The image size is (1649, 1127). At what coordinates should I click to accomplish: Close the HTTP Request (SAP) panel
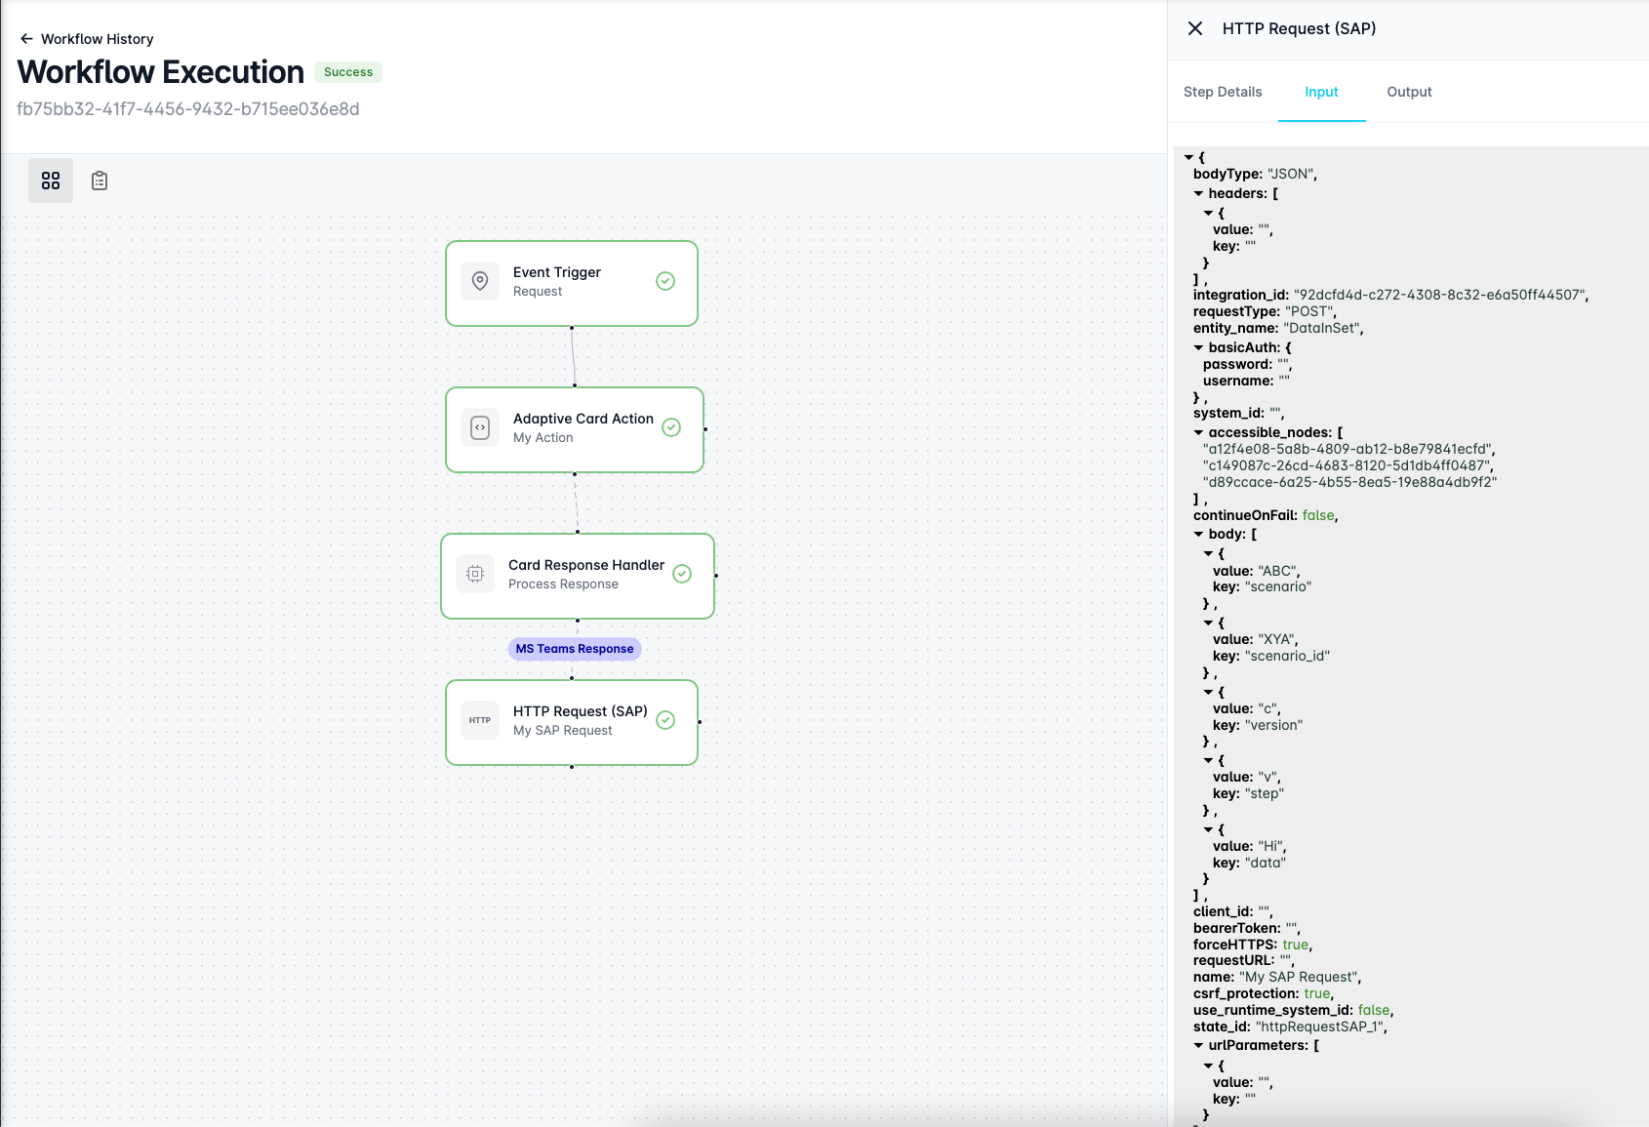1195,28
